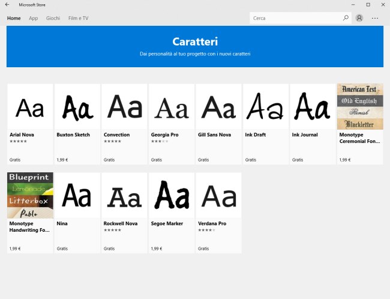Viewport: 390px width, 299px height.
Task: Click the Rockwell Nova title
Action: tap(121, 223)
